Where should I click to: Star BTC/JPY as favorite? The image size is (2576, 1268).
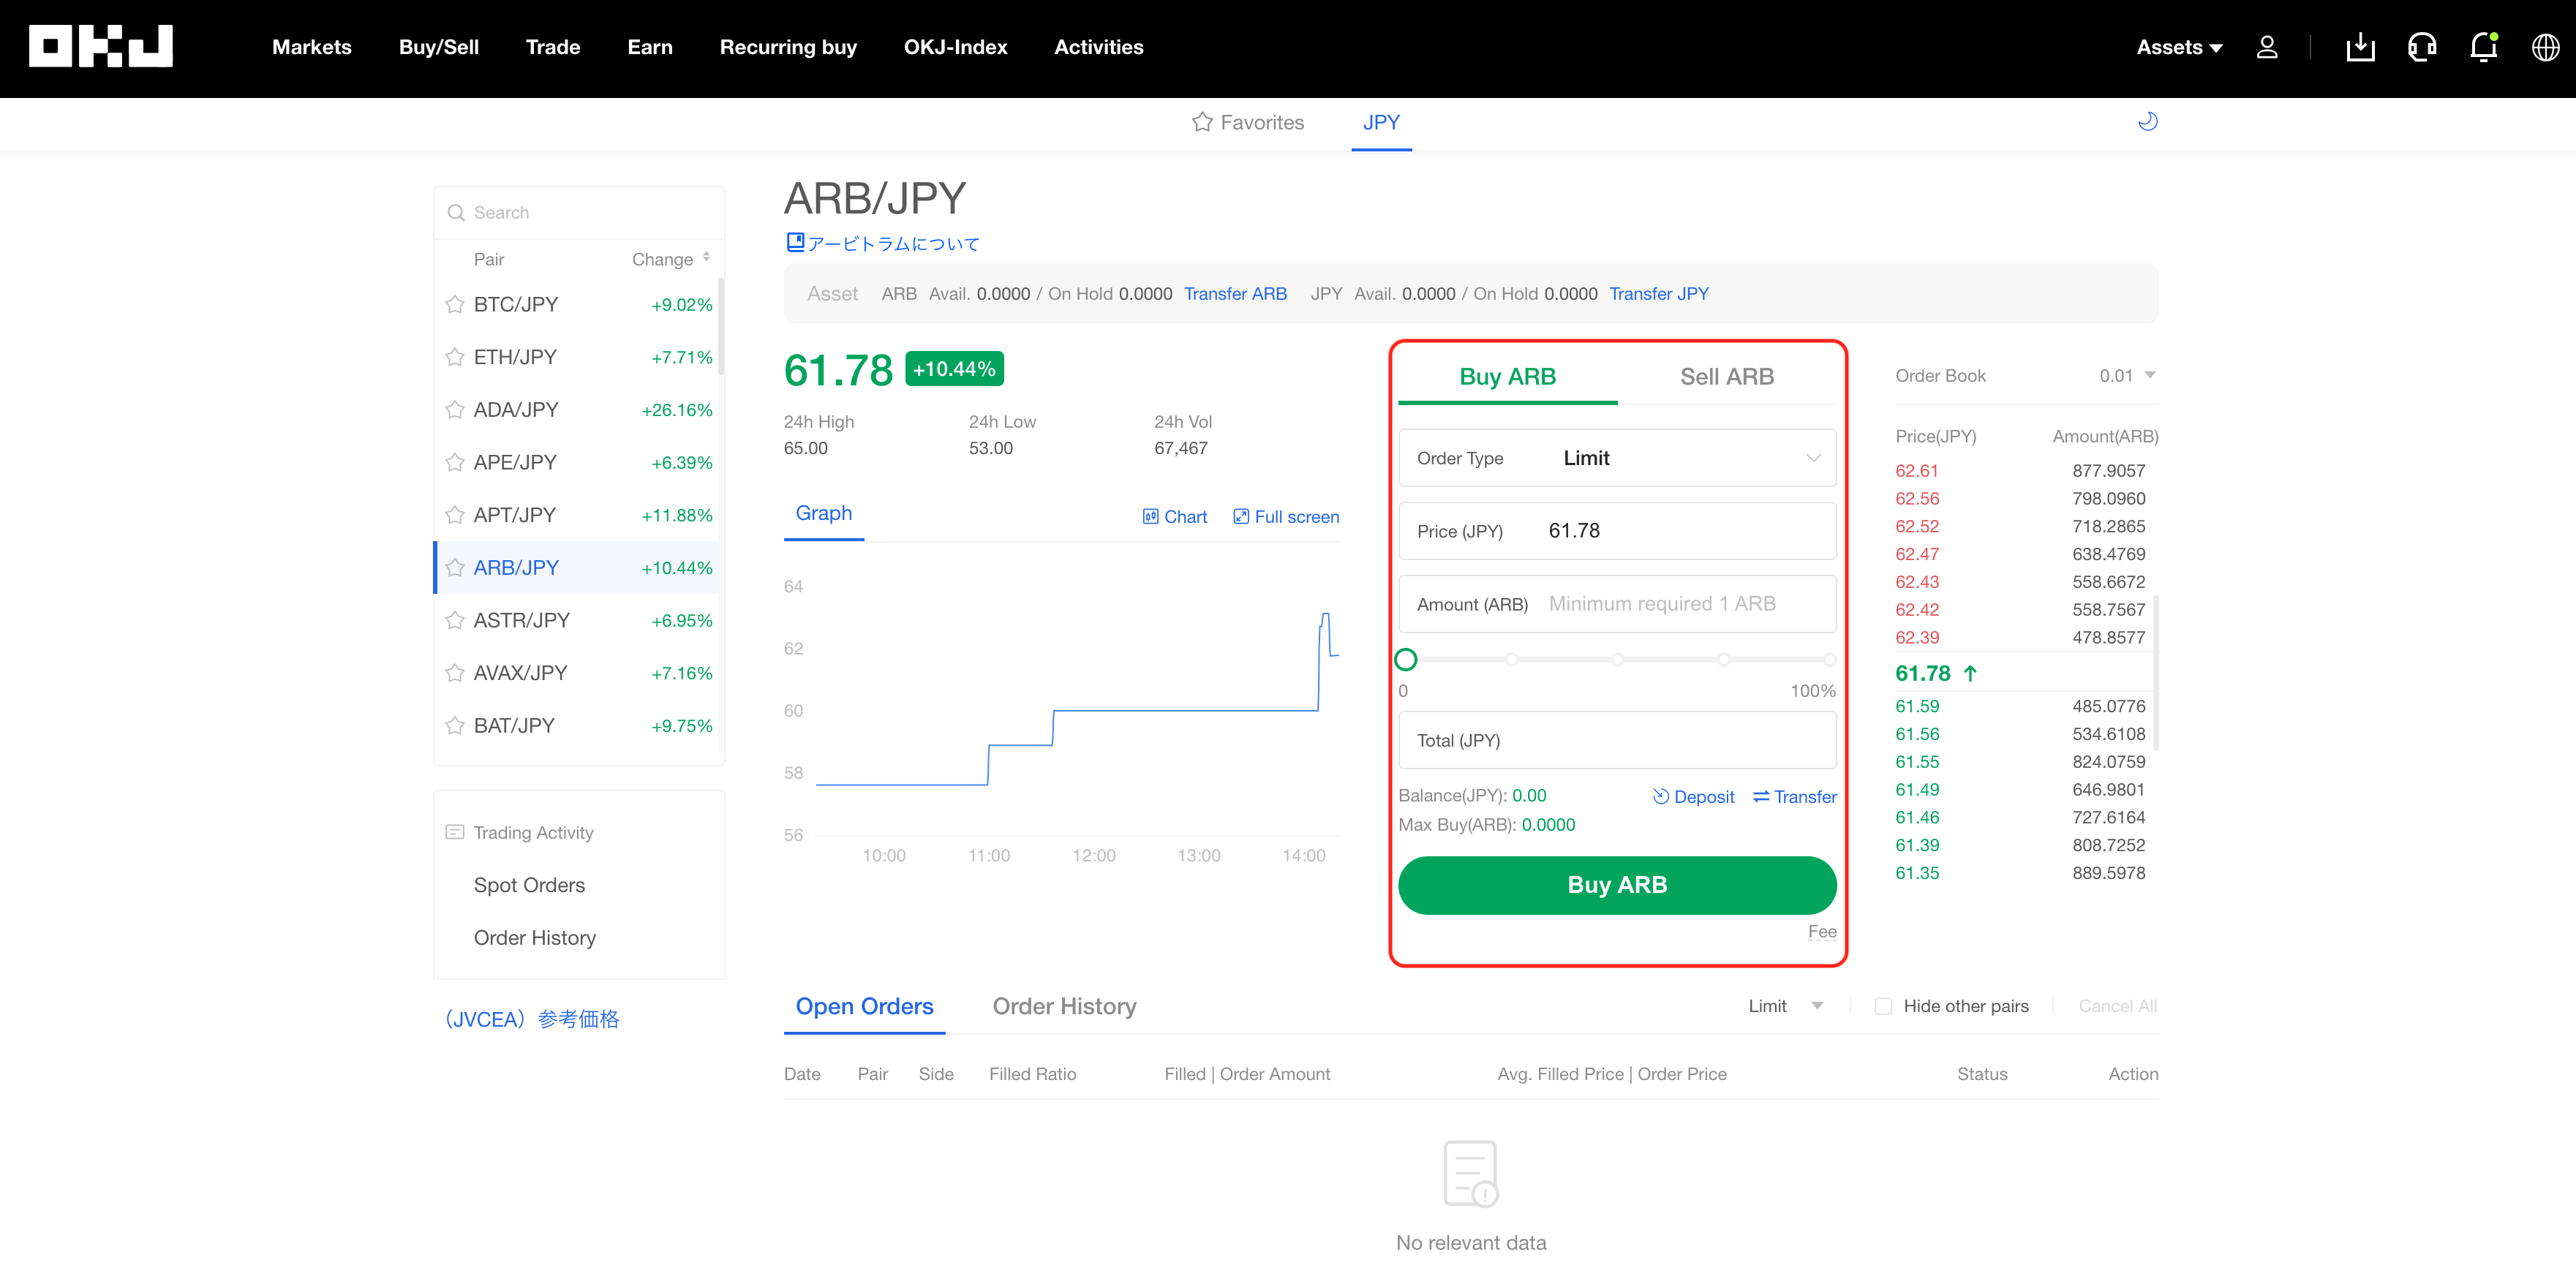455,304
